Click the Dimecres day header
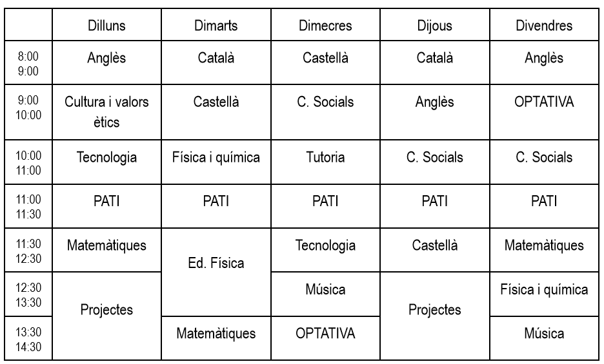Screen dimensions: 604x364 pyautogui.click(x=325, y=26)
